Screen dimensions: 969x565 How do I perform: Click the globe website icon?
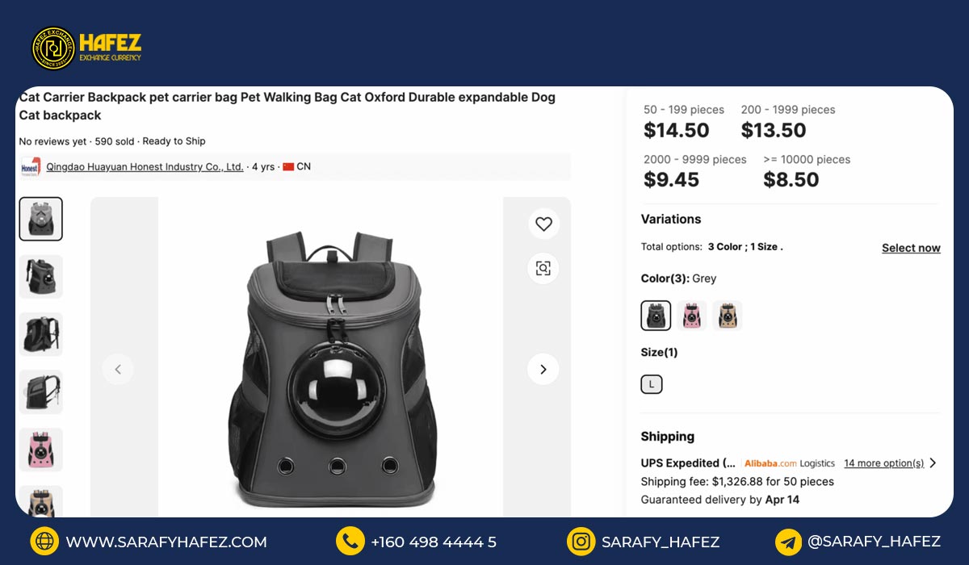[44, 542]
